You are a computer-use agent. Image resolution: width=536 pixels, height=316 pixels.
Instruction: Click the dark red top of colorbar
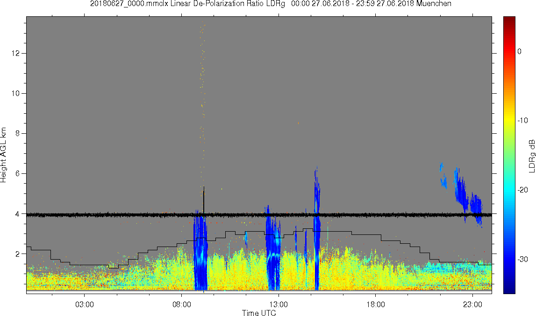(x=509, y=21)
